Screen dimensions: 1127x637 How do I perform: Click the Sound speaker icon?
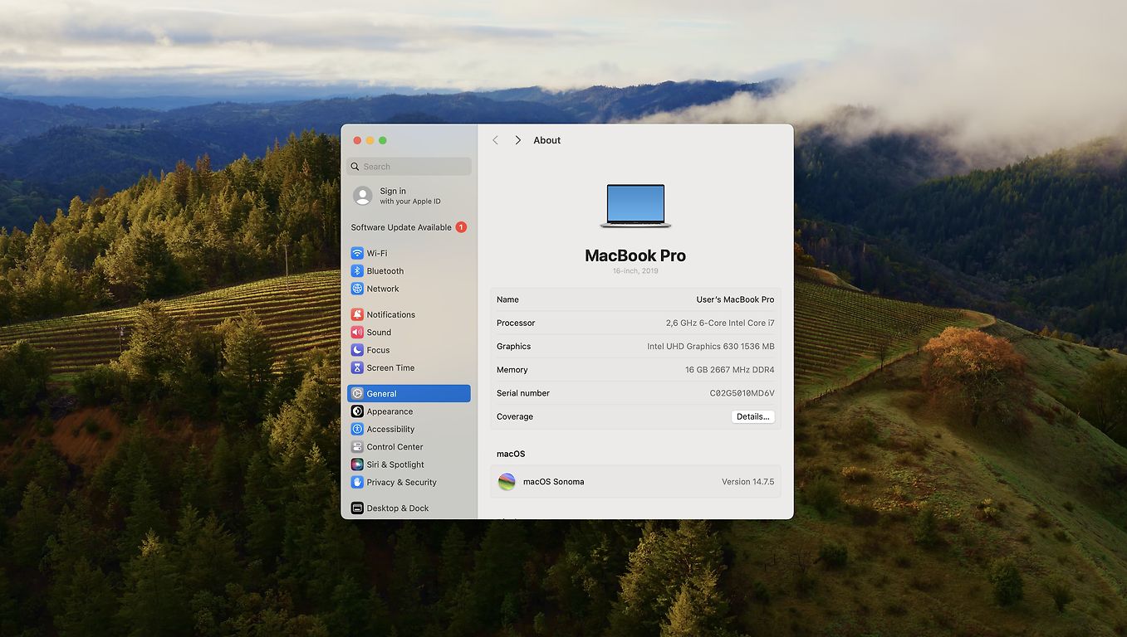tap(357, 332)
